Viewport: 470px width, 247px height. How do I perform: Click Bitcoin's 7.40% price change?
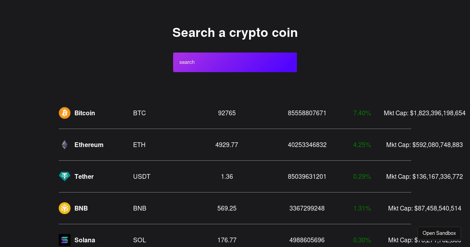pyautogui.click(x=362, y=113)
